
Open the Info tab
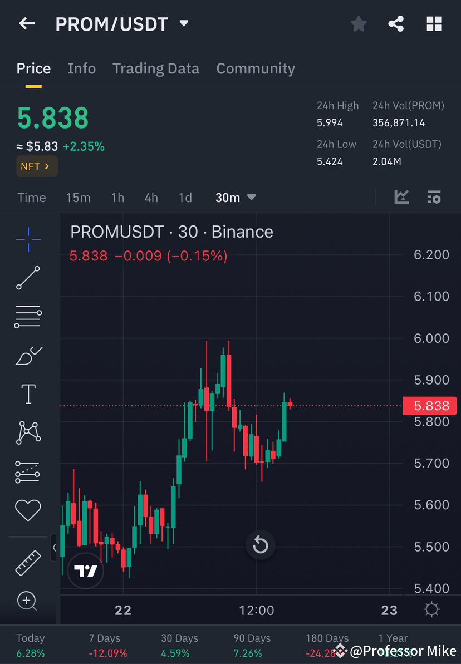tap(81, 68)
